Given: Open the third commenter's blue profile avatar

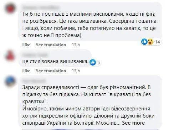Looking at the screenshot, I should tap(10, 82).
